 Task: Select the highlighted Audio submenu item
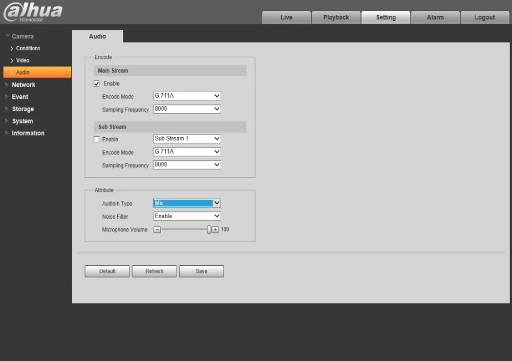(x=37, y=72)
